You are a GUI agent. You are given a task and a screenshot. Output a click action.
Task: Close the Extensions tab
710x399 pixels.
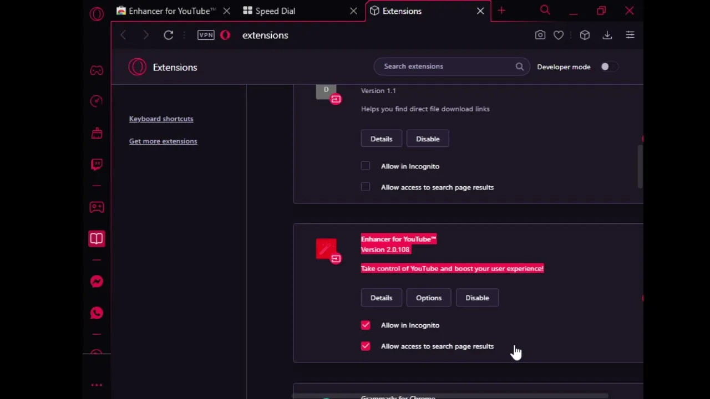pos(480,11)
